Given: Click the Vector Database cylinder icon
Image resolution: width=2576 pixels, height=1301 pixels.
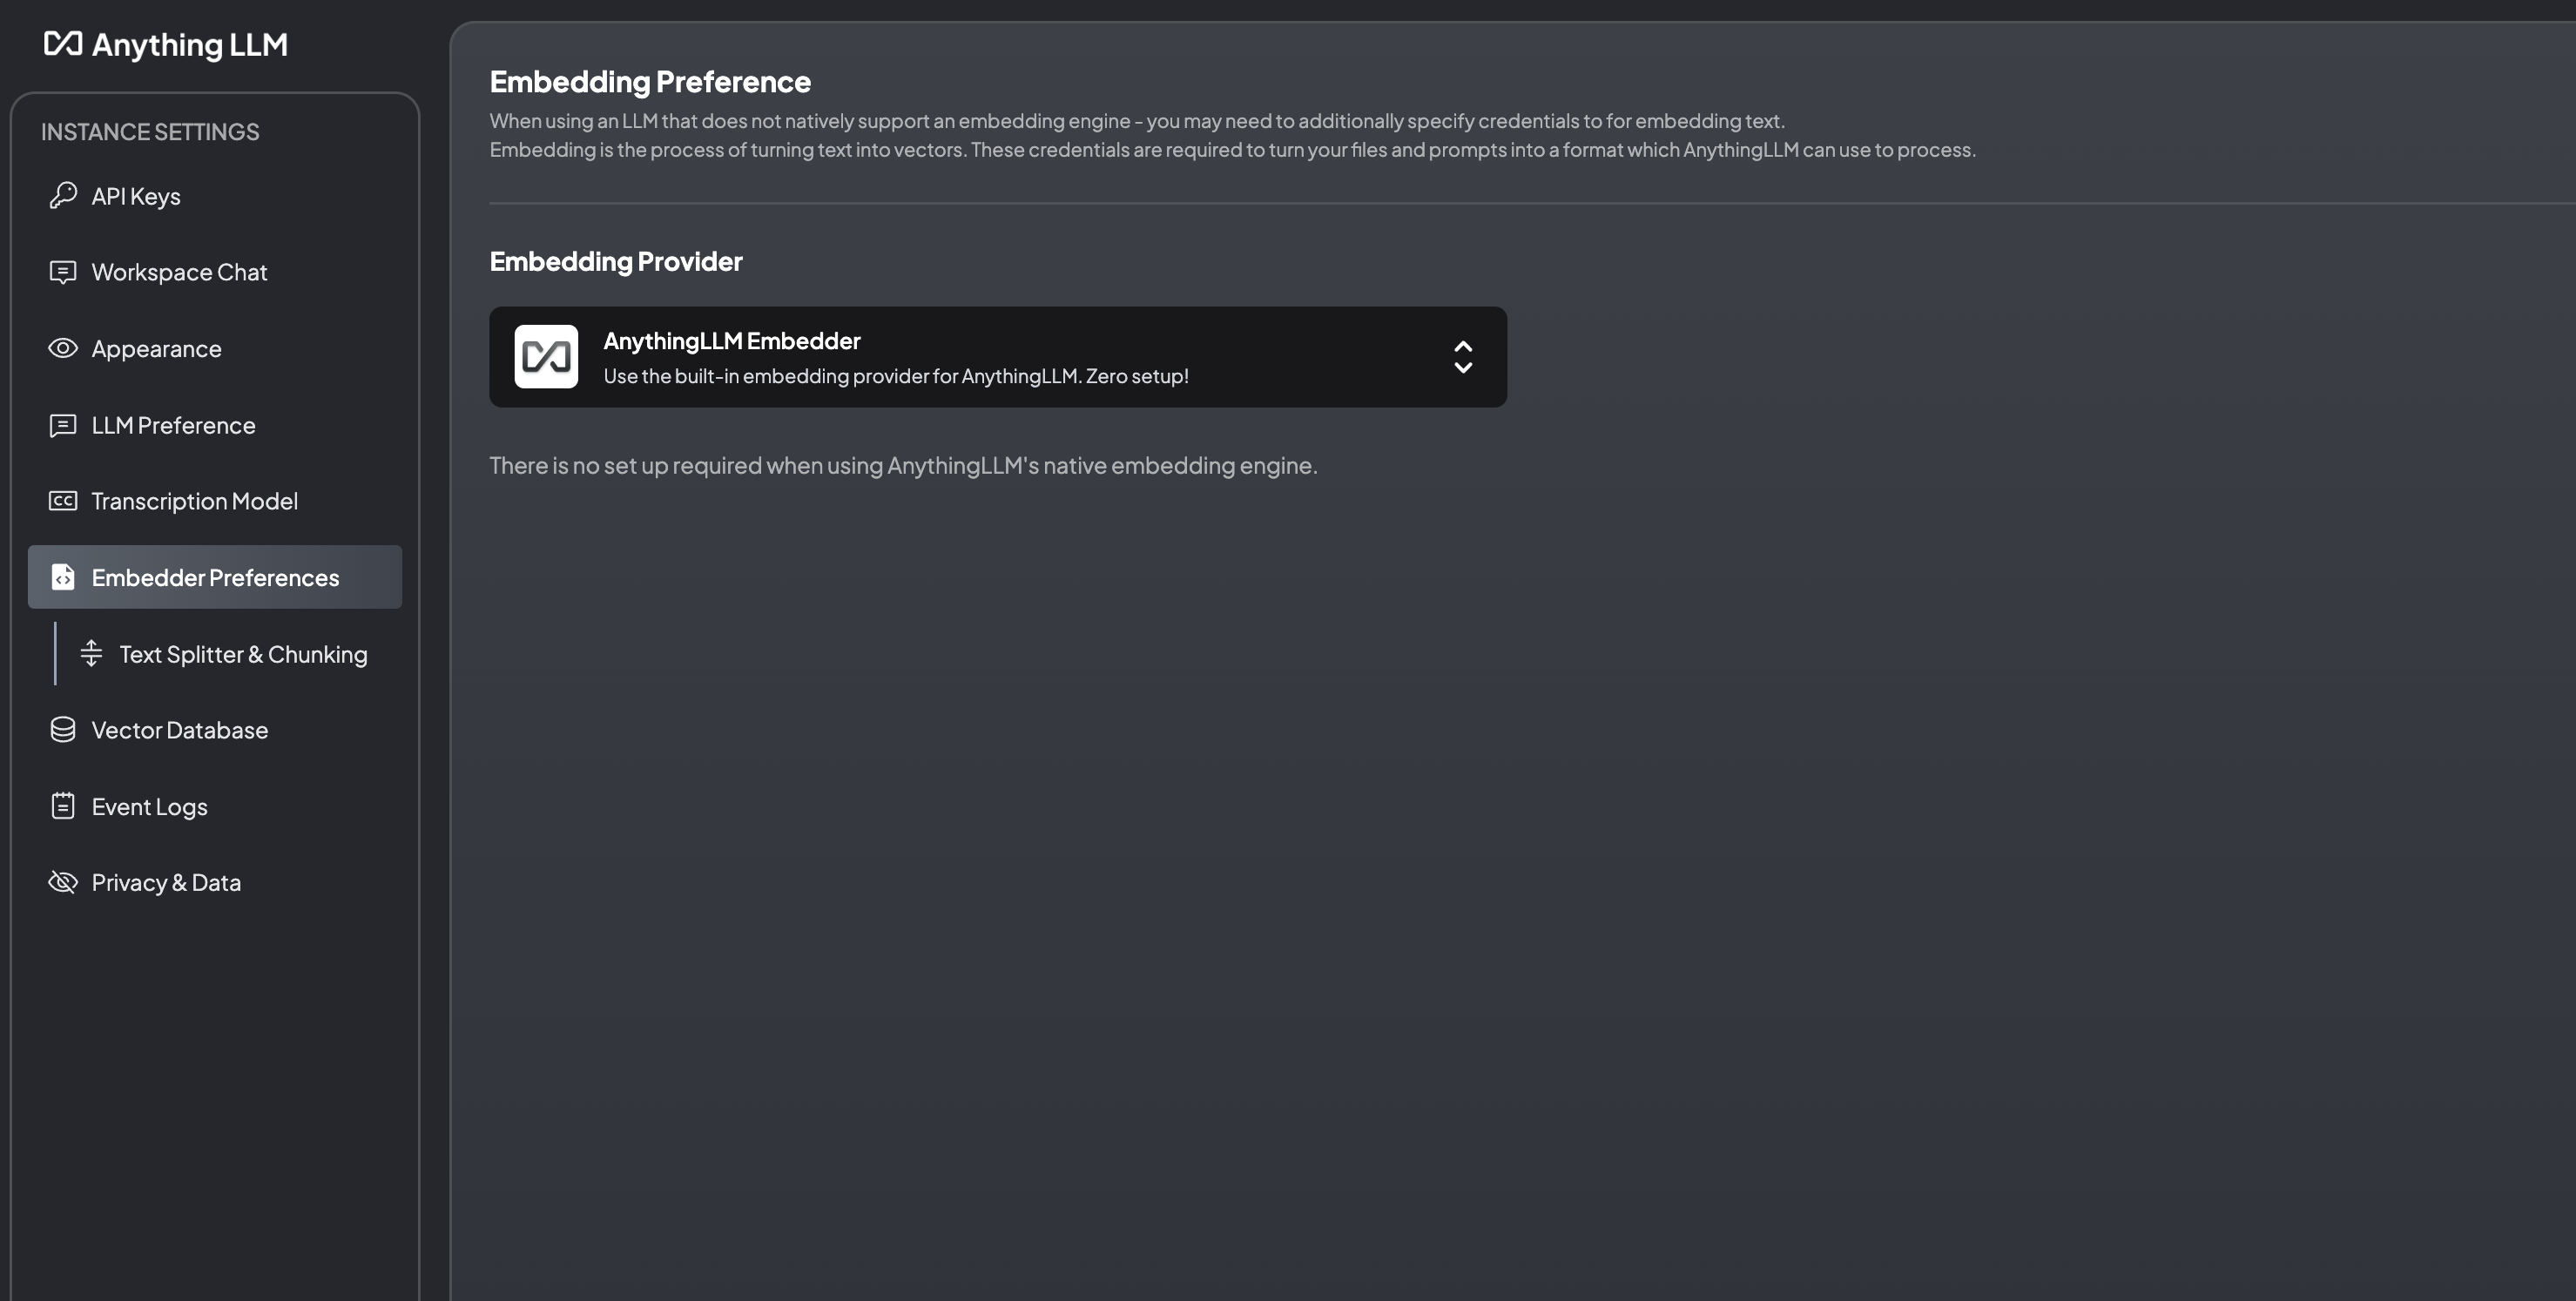Looking at the screenshot, I should pyautogui.click(x=63, y=730).
